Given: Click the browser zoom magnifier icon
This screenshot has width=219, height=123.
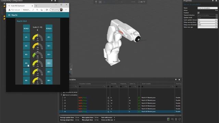Looking at the screenshot, I should 37,10.
